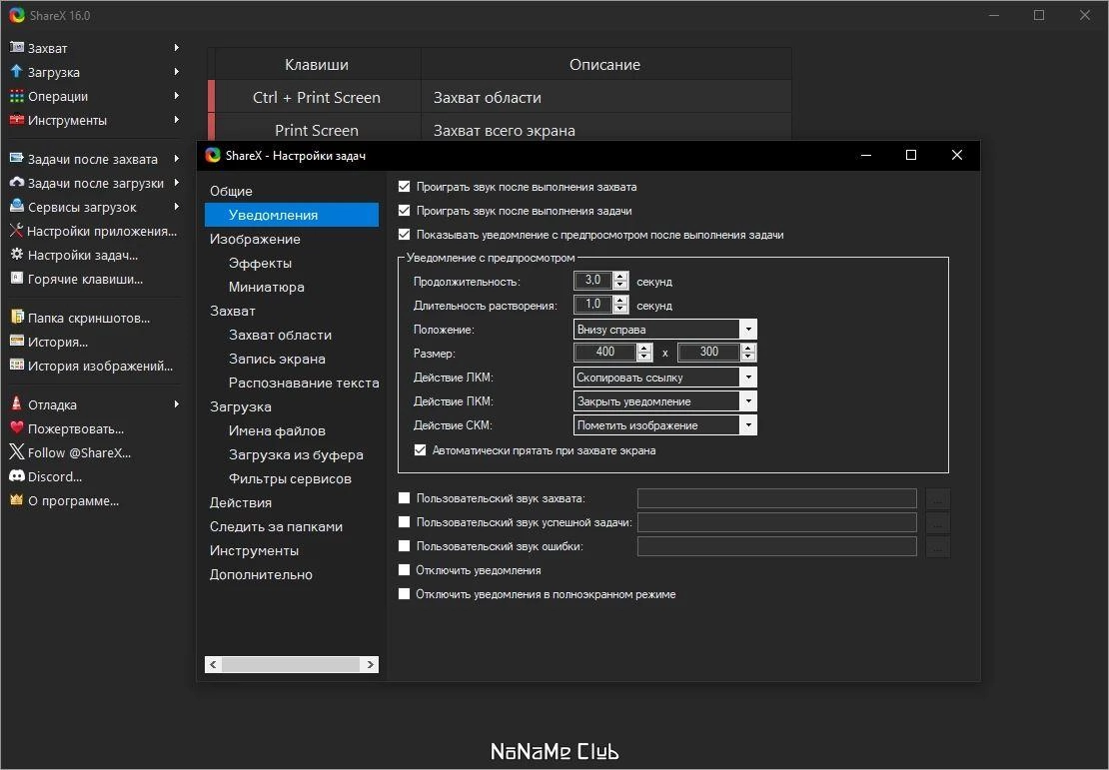Click the Ctrl + Print Screen hotkey cell
Image resolution: width=1109 pixels, height=770 pixels.
coord(316,98)
